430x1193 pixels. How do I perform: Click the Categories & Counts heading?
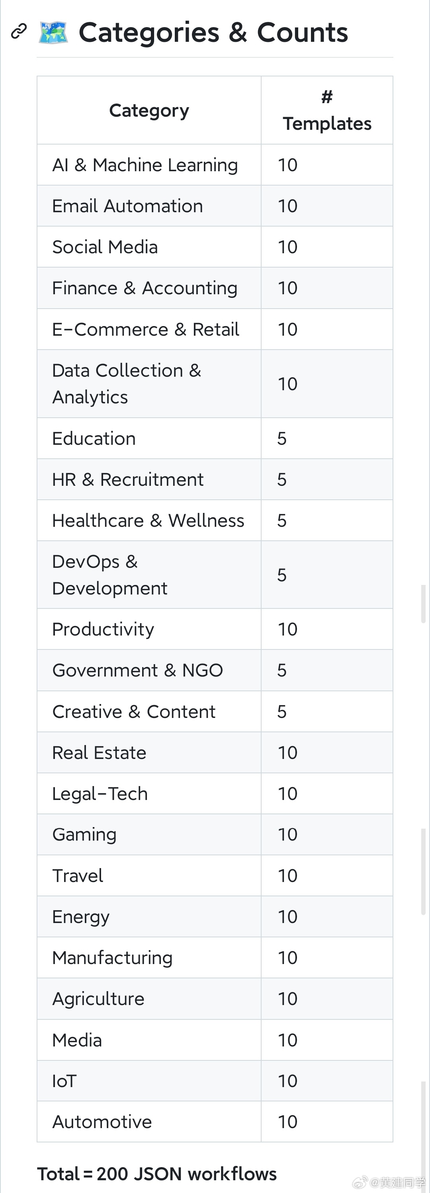tap(213, 32)
